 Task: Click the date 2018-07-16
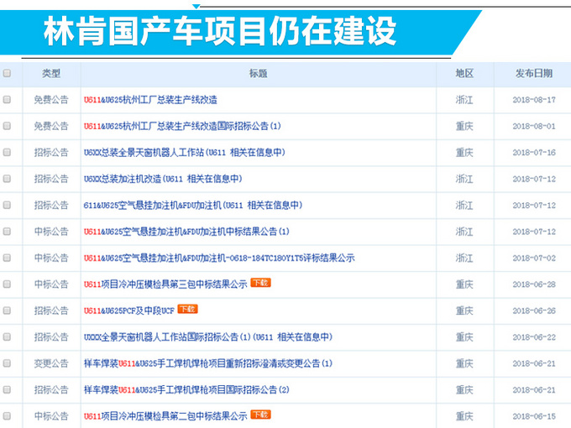(x=534, y=153)
